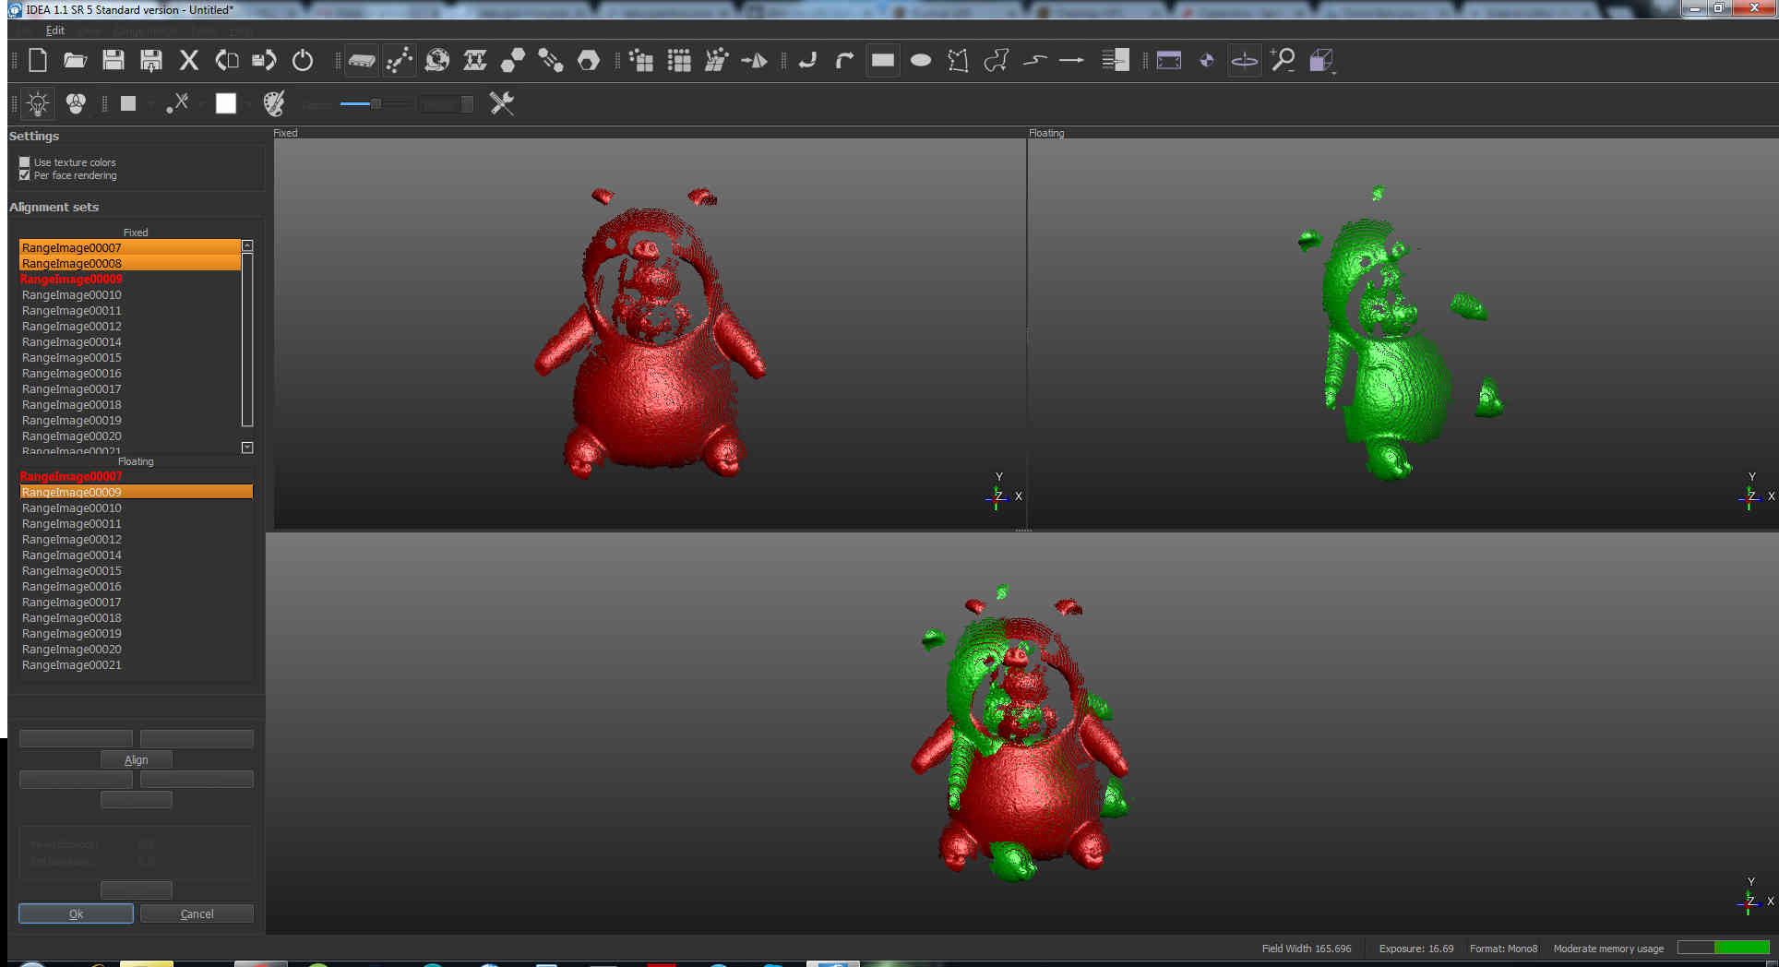Click the fit view to window icon
The width and height of the screenshot is (1779, 967).
pyautogui.click(x=1169, y=61)
